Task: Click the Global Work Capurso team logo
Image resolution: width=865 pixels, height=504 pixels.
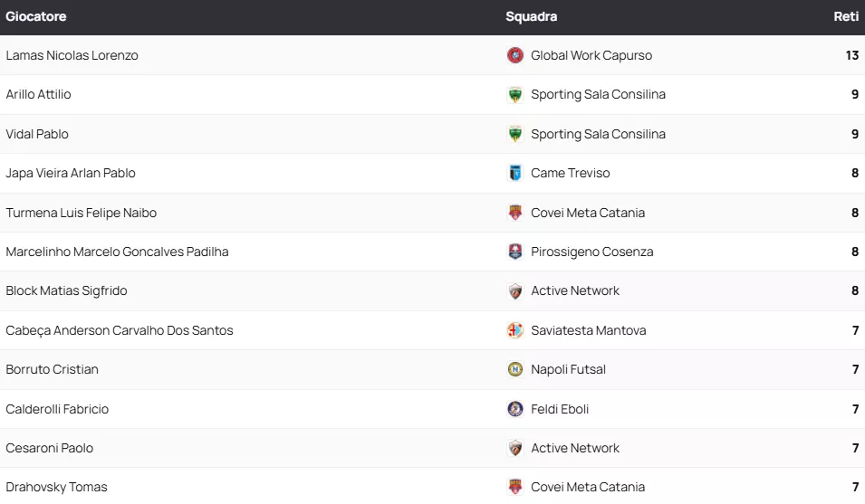Action: coord(515,55)
